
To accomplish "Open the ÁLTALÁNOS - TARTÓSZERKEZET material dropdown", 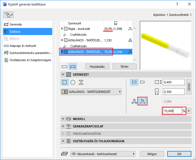I will 91,92.
